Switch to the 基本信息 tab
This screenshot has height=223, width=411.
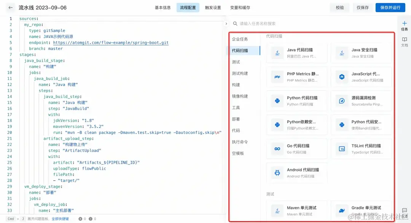(x=162, y=7)
